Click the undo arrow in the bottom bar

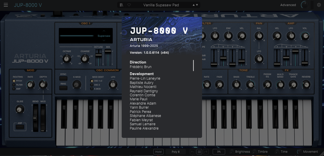tap(193, 152)
